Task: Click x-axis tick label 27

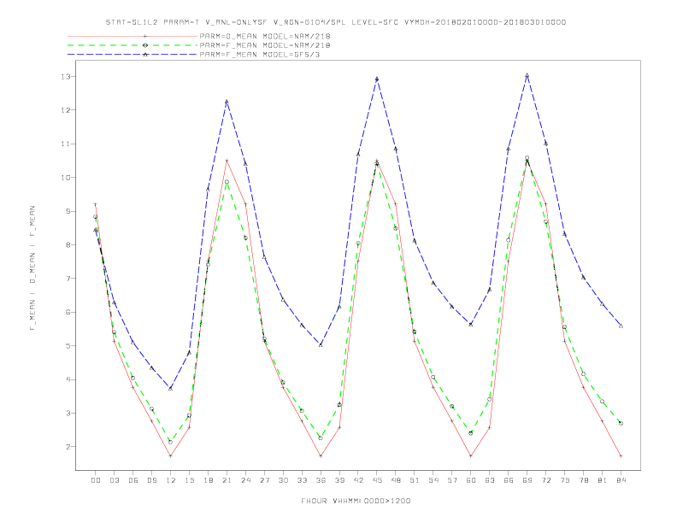Action: click(x=264, y=480)
